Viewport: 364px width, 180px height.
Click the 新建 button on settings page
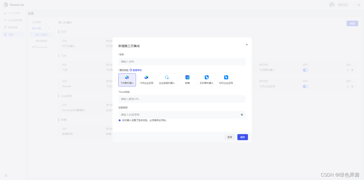tap(352, 24)
